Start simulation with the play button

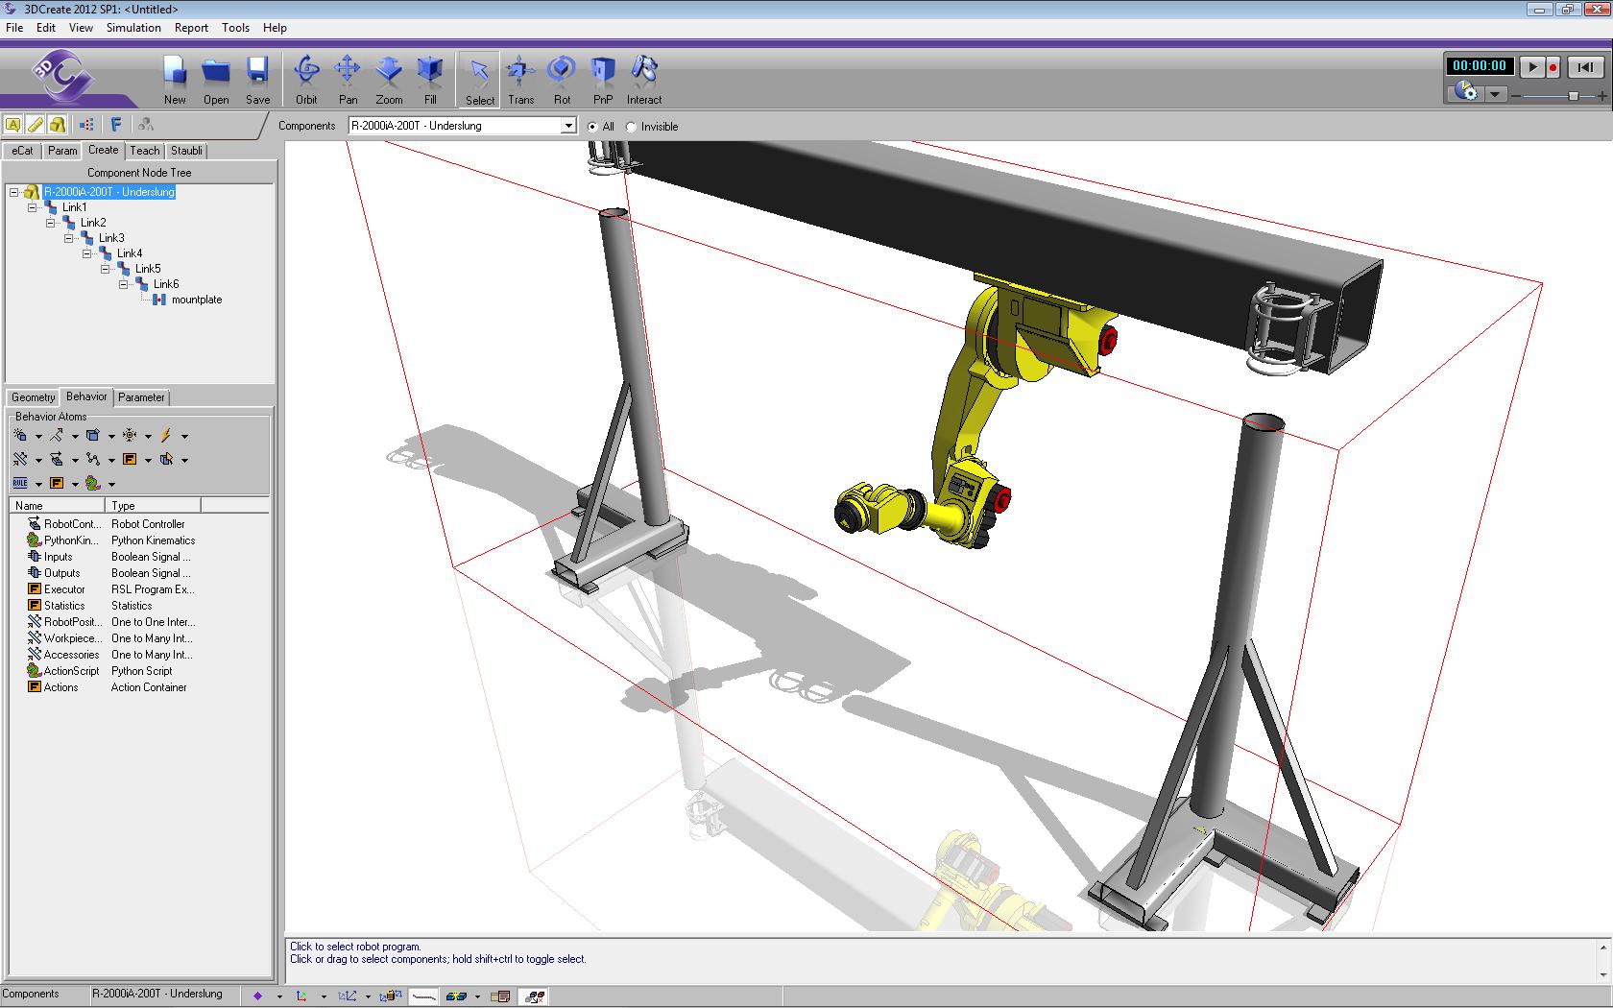1532,66
